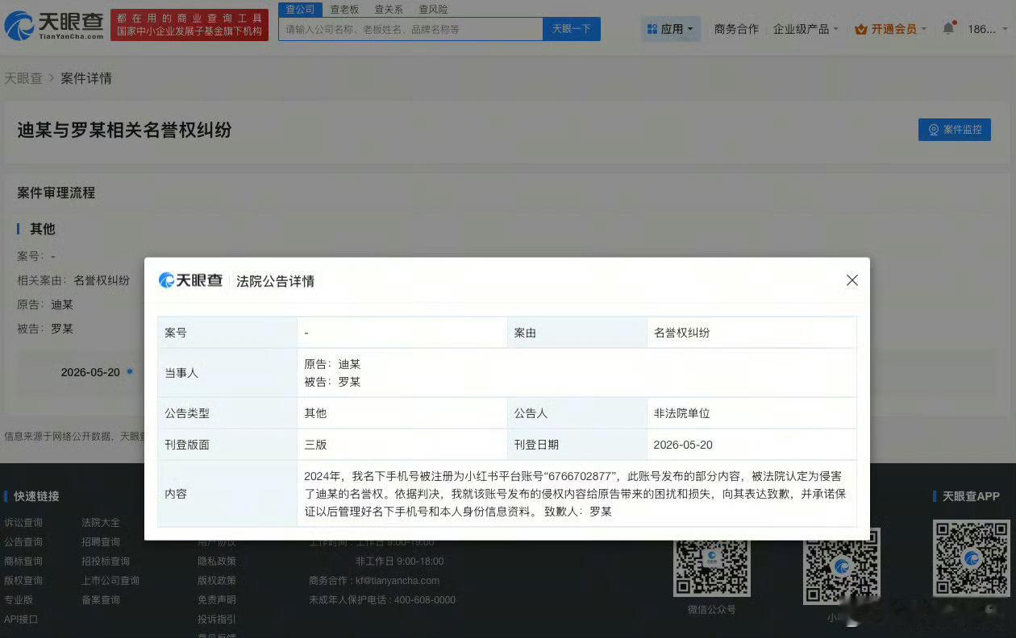Image resolution: width=1016 pixels, height=638 pixels.
Task: Click the 天眼查 breadcrumb link
Action: [x=23, y=78]
